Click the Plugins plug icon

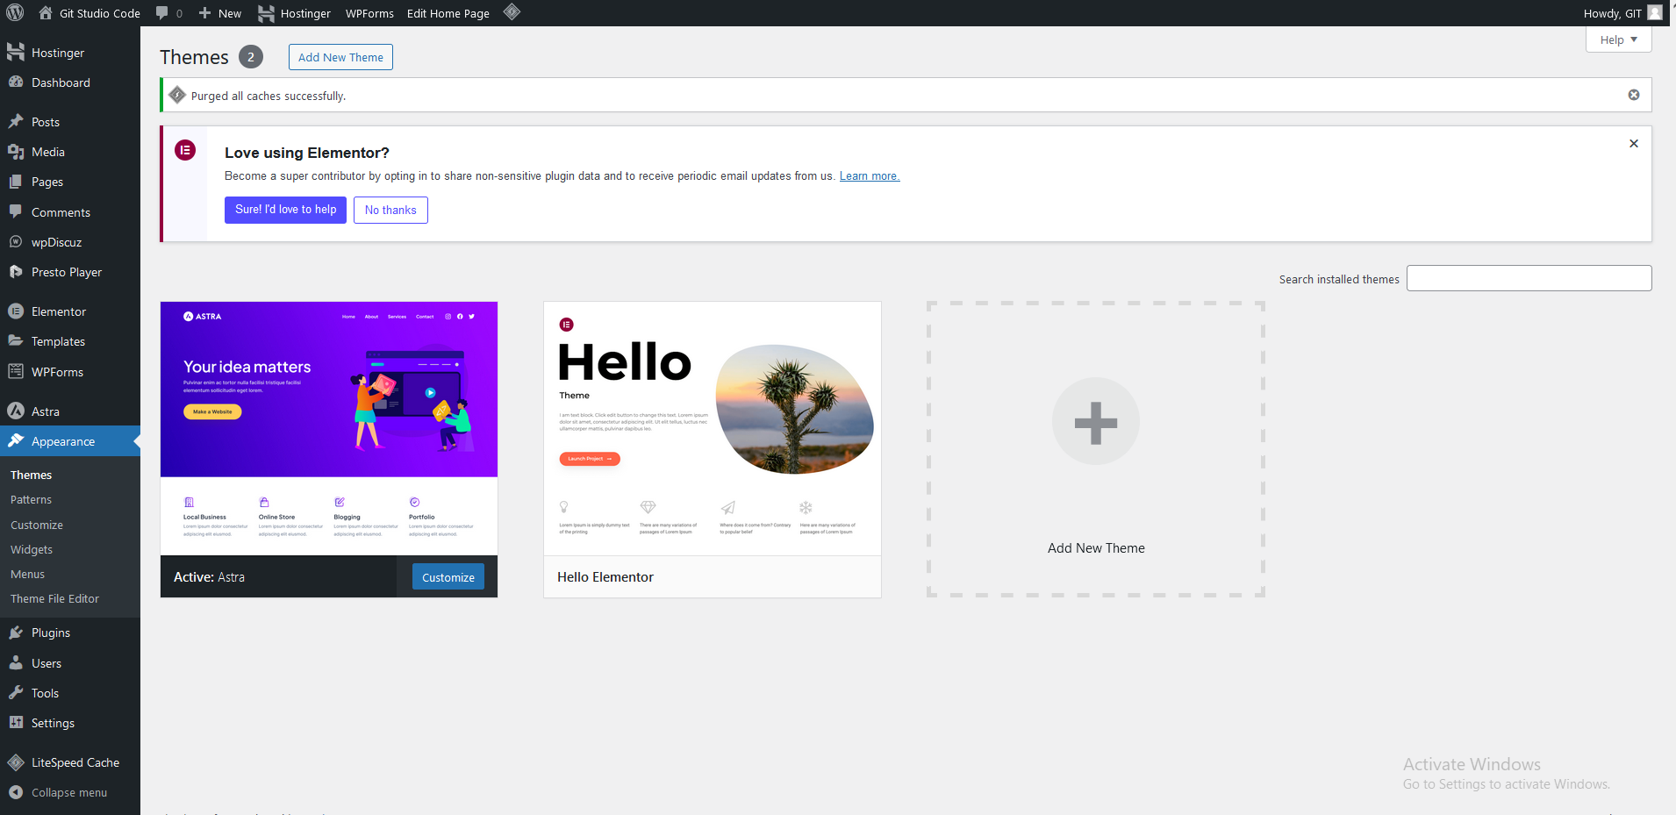16,633
